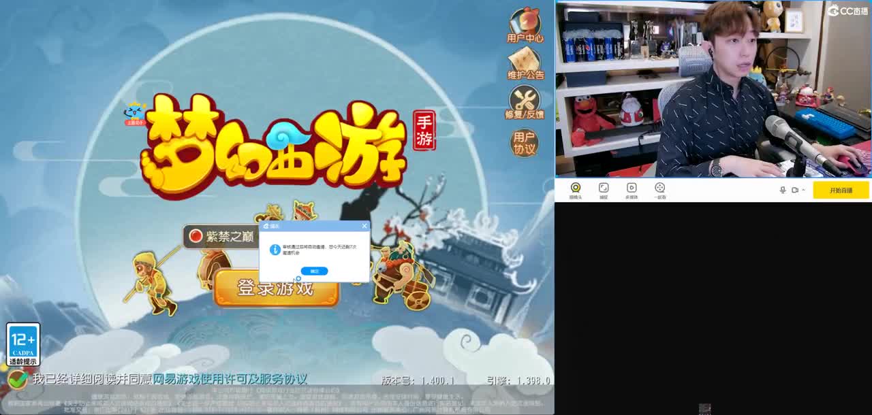Toggle the agreement checkmark beside 我已经详细阅读
The image size is (872, 415).
click(x=18, y=378)
